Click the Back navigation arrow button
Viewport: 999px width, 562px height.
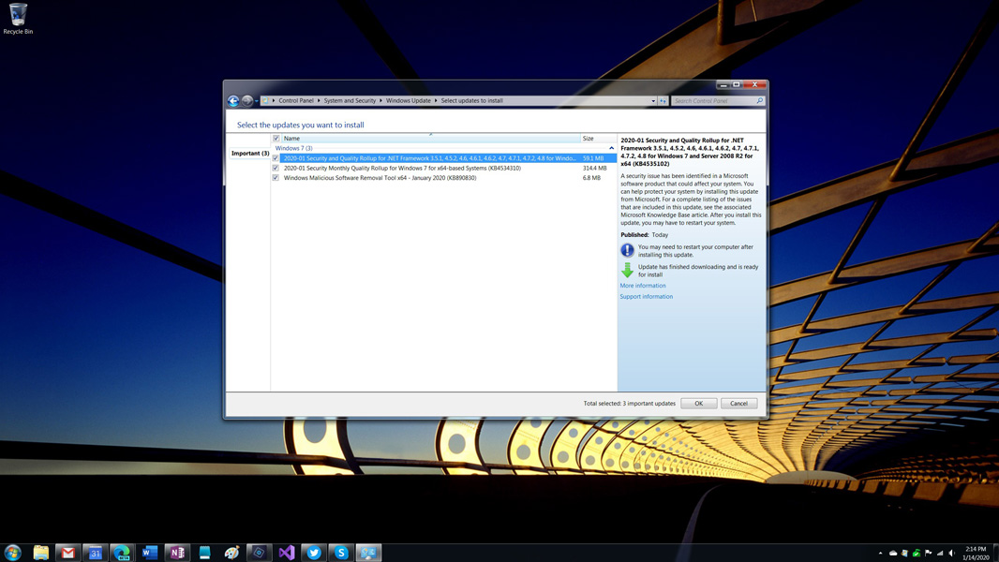(x=233, y=101)
